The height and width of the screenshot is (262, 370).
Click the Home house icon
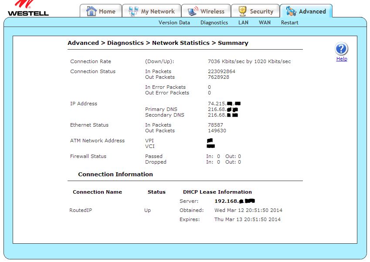coord(92,11)
